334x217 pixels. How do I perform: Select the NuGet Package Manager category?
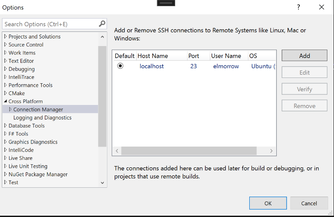pos(38,174)
